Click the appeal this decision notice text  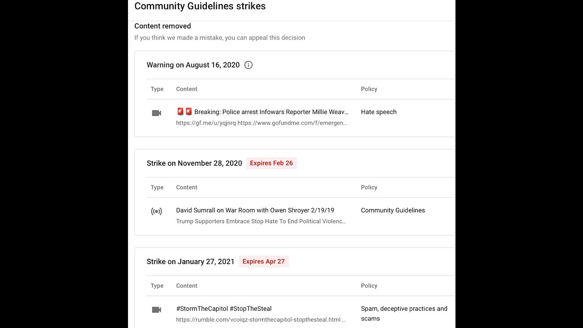tap(220, 38)
